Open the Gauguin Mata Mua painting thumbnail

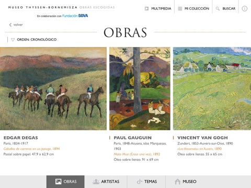point(140,88)
